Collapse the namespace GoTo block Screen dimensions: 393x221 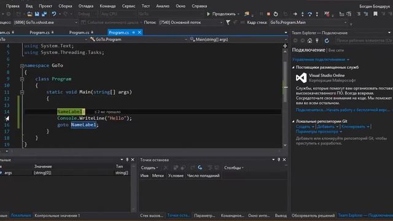22,66
